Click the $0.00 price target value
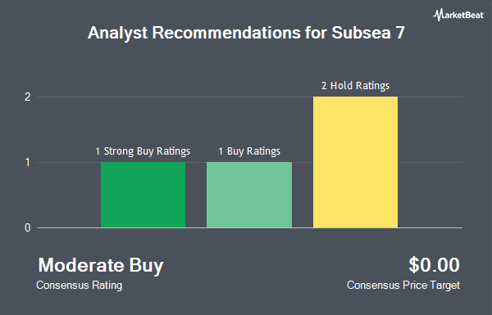Viewport: 492px width, 315px height. click(434, 265)
